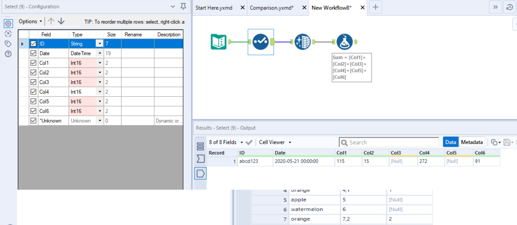Expand the Col1 type dropdown

tap(100, 63)
